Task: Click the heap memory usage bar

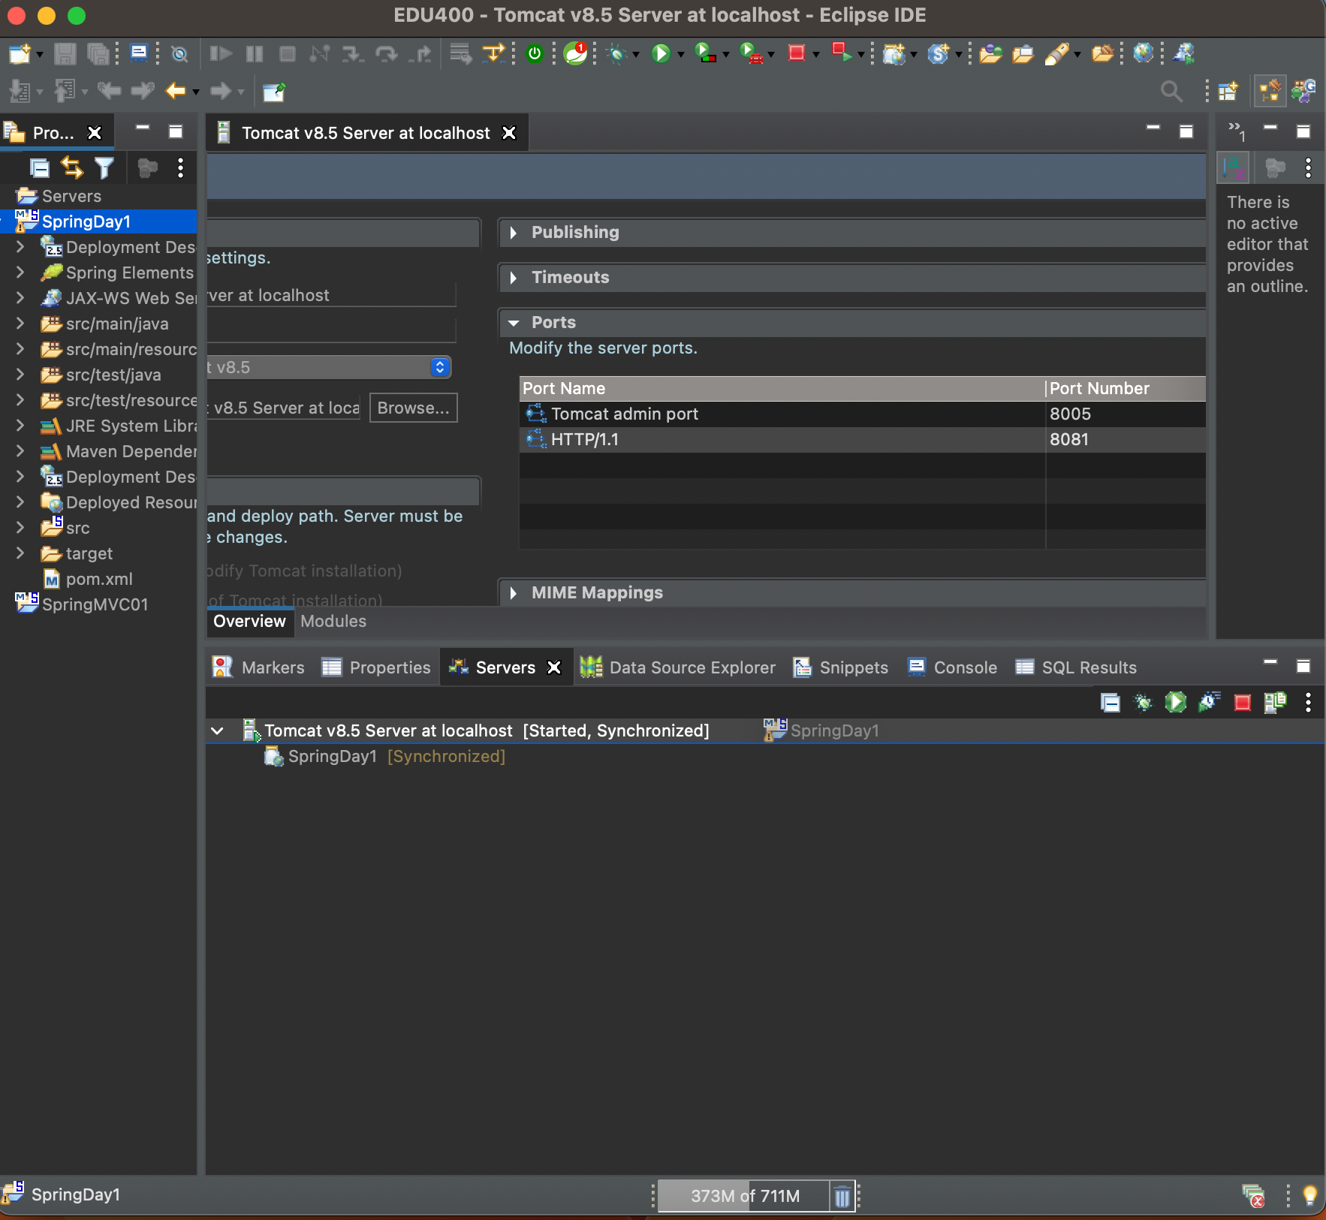Action: [744, 1196]
